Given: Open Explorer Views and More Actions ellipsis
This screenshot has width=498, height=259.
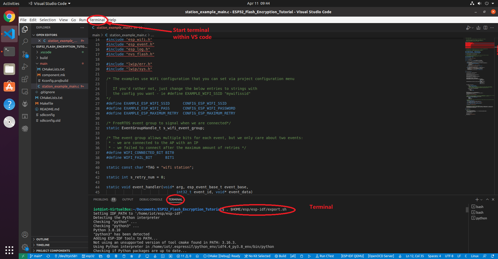Looking at the screenshot, I should (82, 27).
